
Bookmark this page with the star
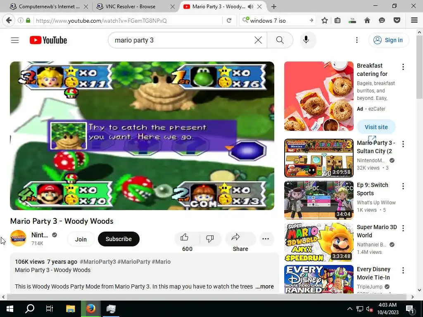(325, 21)
